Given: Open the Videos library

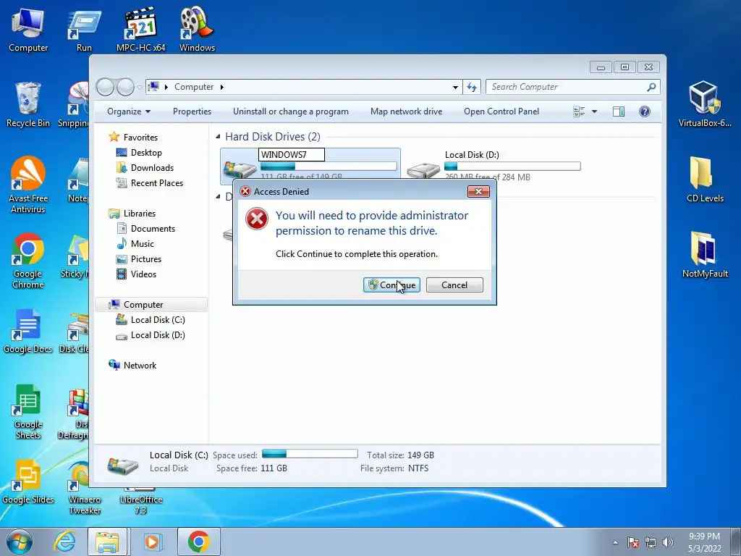Looking at the screenshot, I should [143, 274].
